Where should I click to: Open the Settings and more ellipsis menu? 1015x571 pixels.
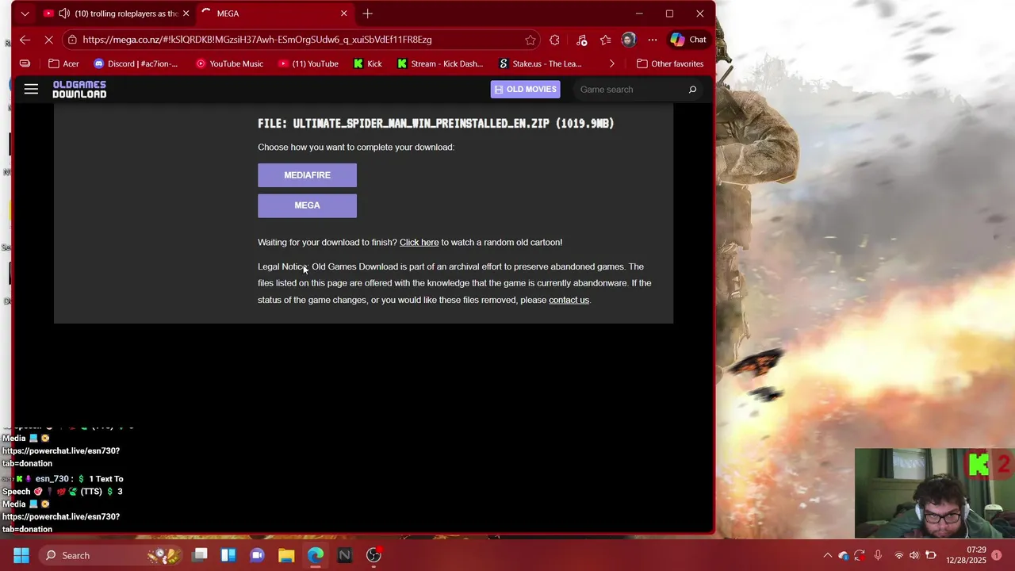(653, 40)
